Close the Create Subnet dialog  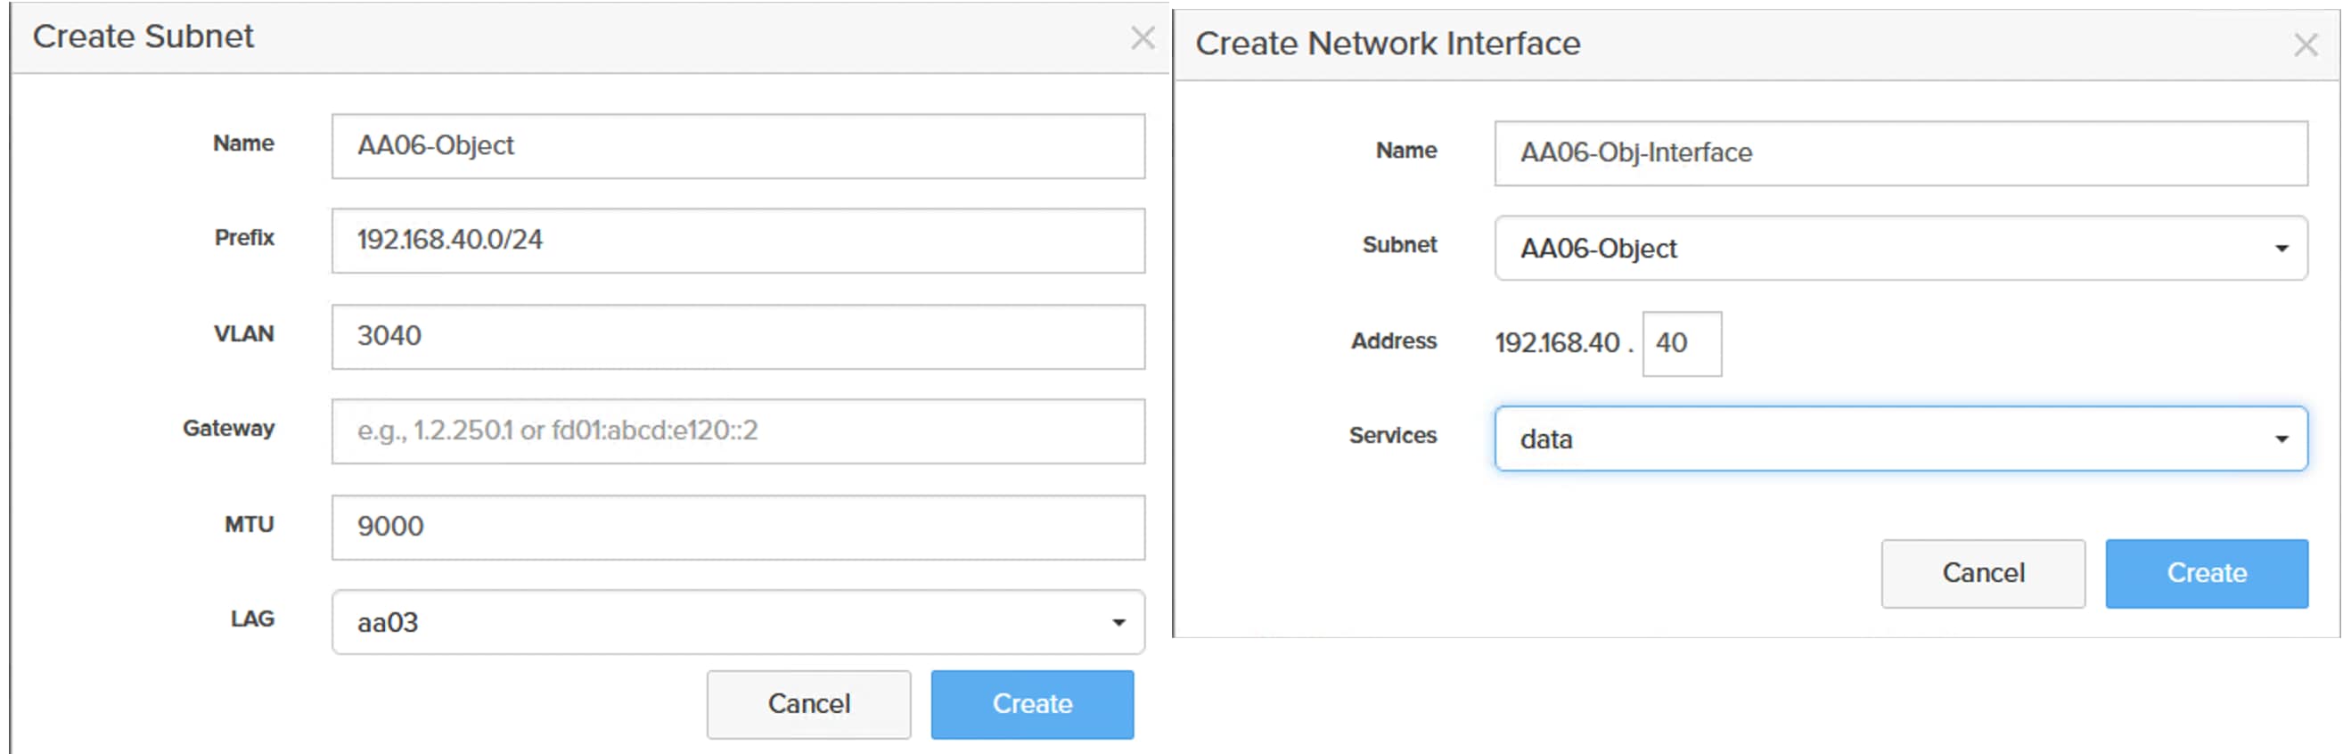click(1142, 38)
